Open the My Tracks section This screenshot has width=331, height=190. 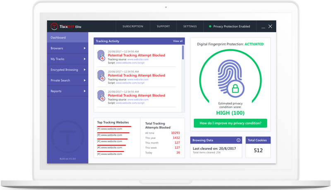point(68,59)
